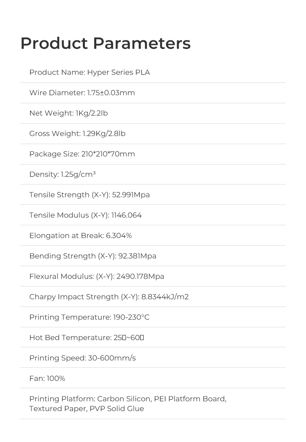This screenshot has width=306, height=442.
Task: Click the Product Parameters heading
Action: [105, 43]
